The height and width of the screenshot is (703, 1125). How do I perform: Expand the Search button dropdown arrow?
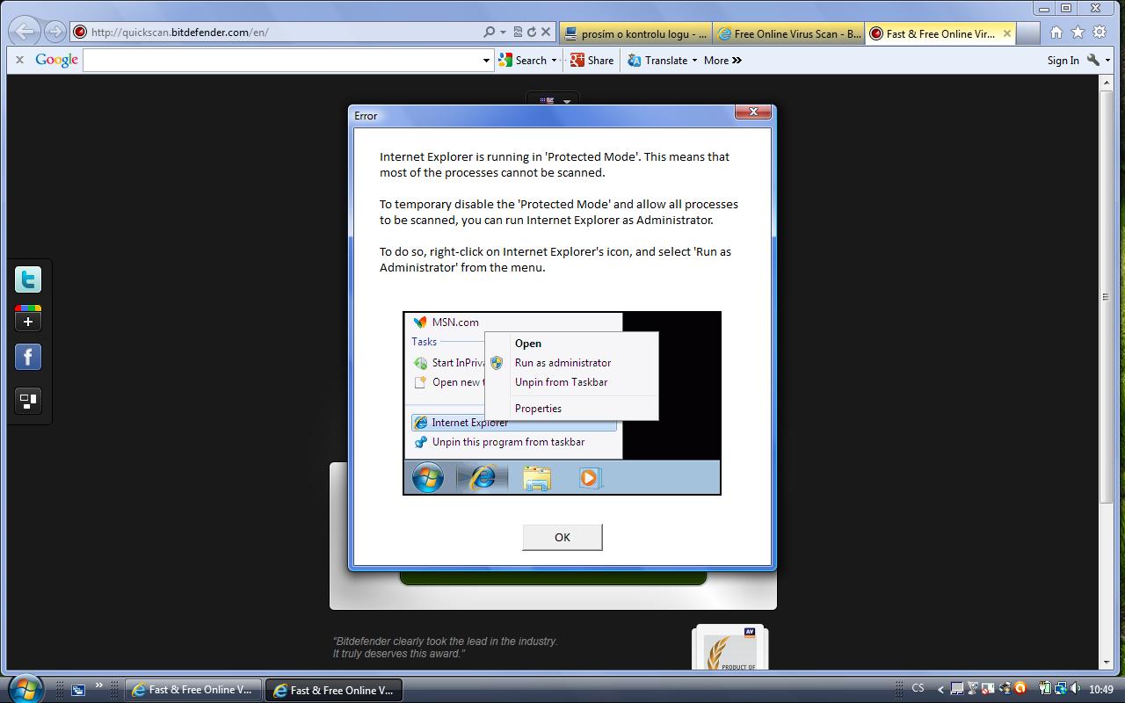point(555,61)
